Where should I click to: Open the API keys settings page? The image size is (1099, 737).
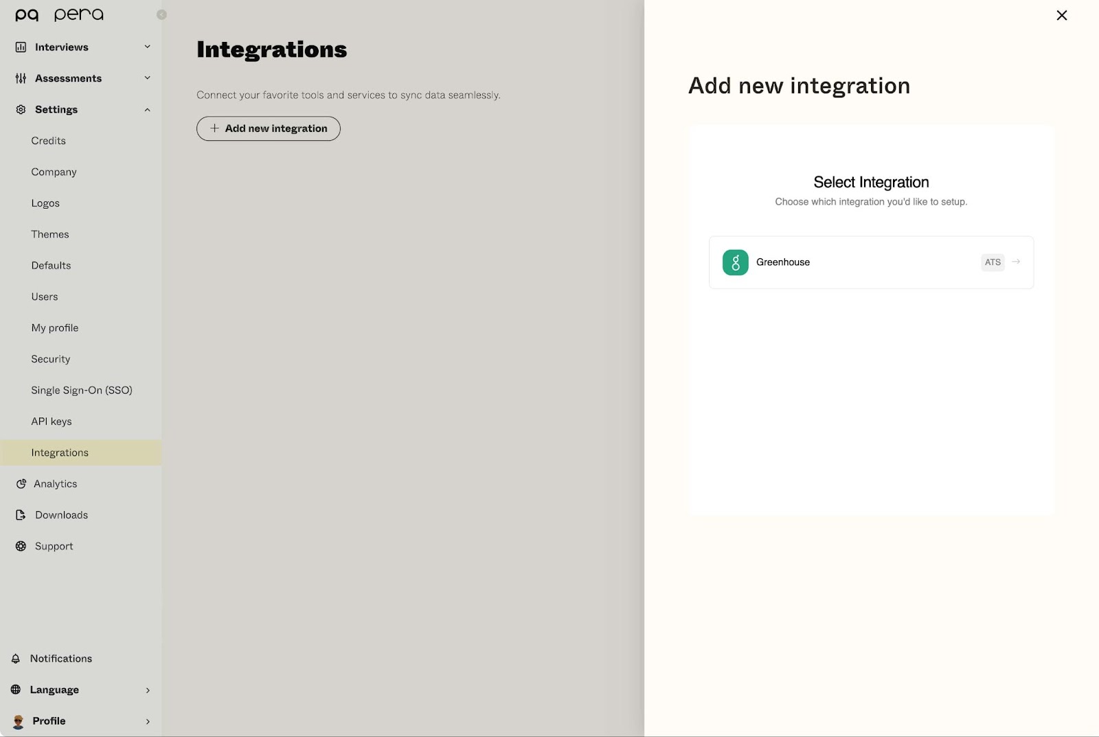pos(52,422)
